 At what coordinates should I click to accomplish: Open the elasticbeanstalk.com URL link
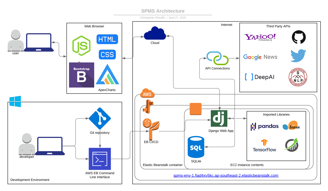tap(226, 175)
